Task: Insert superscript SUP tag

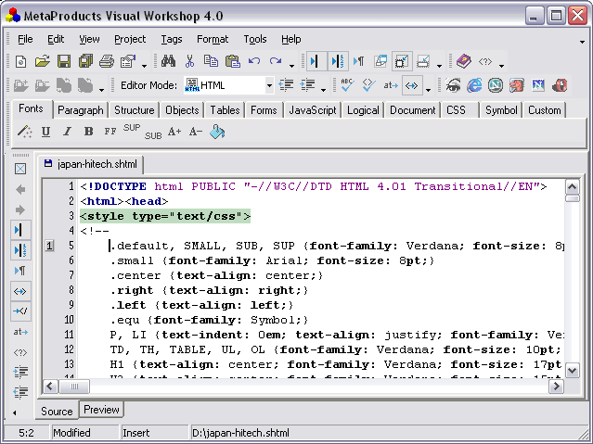Action: (132, 129)
